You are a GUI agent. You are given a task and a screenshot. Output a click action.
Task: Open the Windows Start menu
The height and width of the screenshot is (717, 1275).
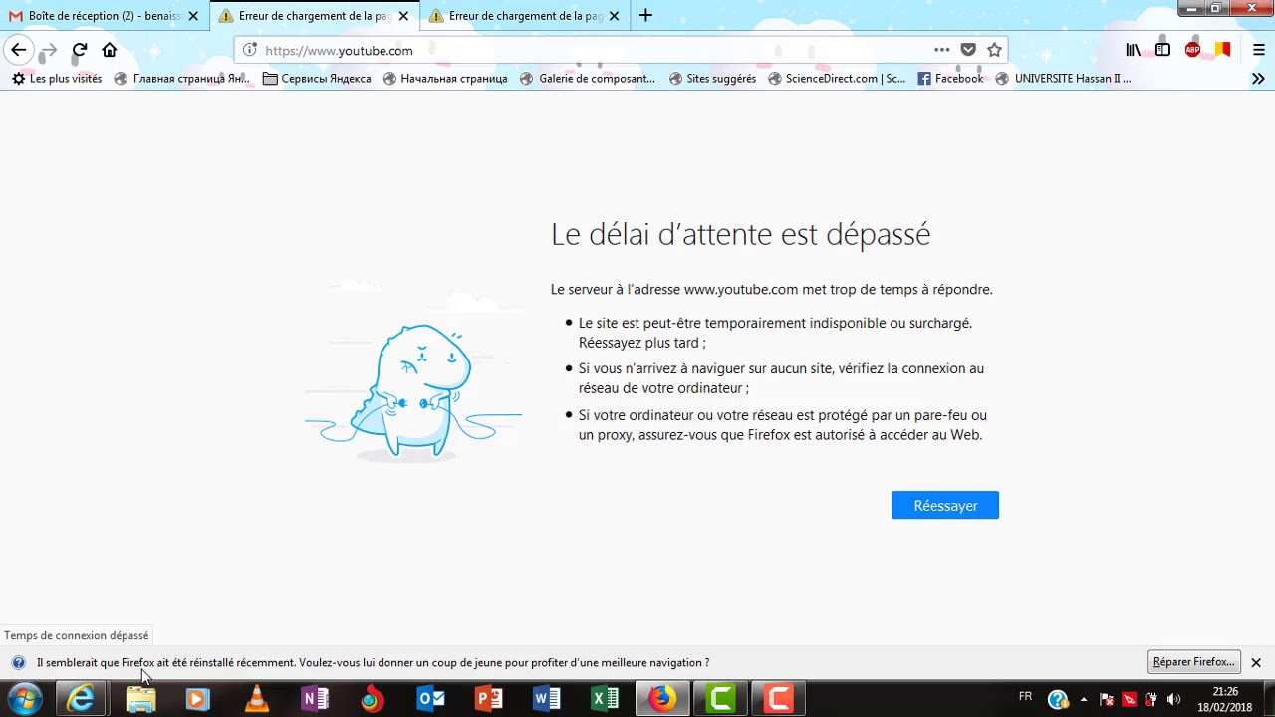[24, 699]
